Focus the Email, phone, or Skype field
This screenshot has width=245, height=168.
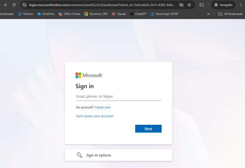118,97
